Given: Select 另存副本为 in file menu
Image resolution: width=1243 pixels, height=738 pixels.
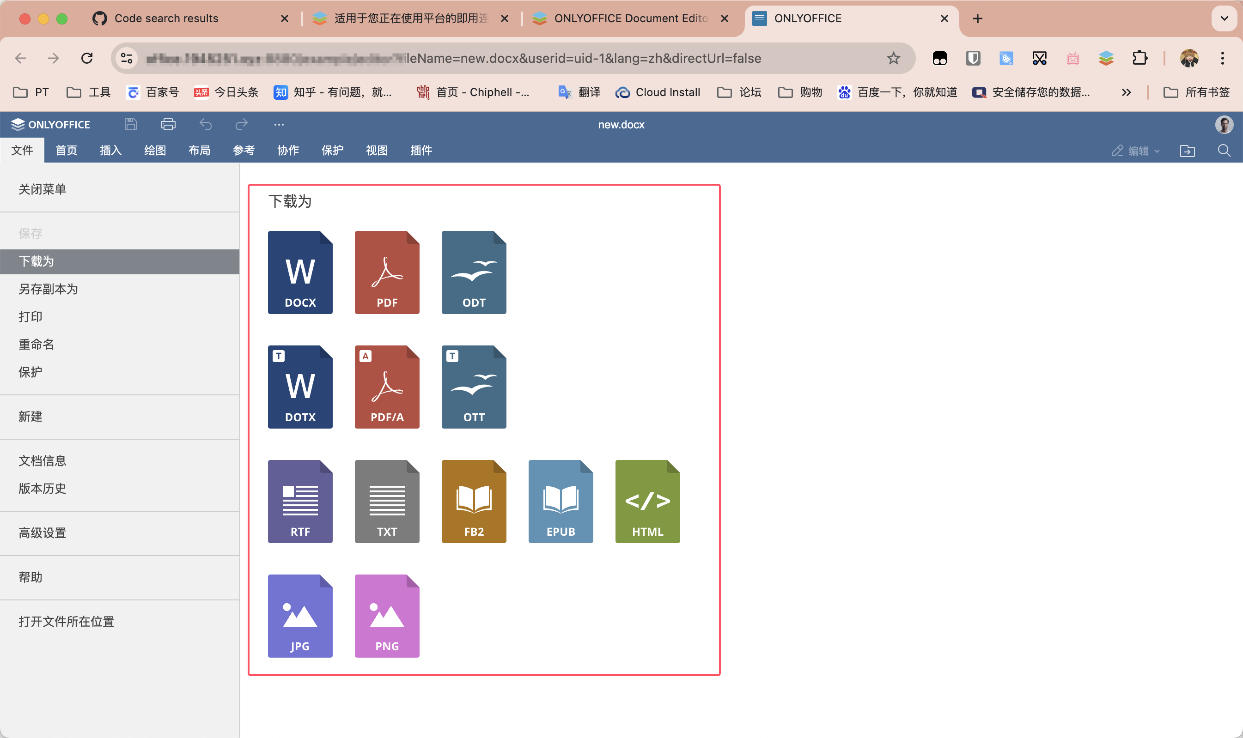Looking at the screenshot, I should click(x=119, y=289).
